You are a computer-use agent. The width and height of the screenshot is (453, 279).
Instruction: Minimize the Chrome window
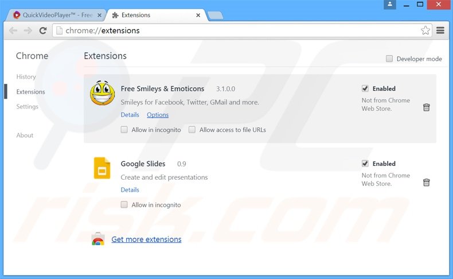(x=406, y=5)
